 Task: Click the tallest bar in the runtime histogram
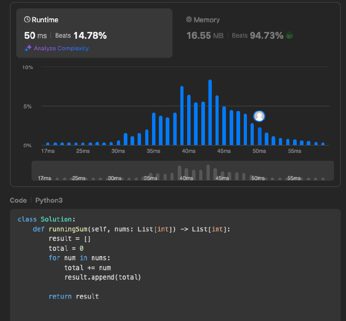coord(210,112)
